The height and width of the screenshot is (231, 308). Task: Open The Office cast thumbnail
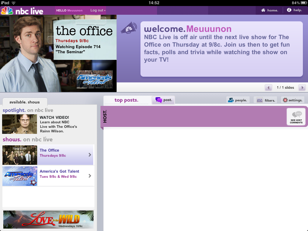(20, 155)
